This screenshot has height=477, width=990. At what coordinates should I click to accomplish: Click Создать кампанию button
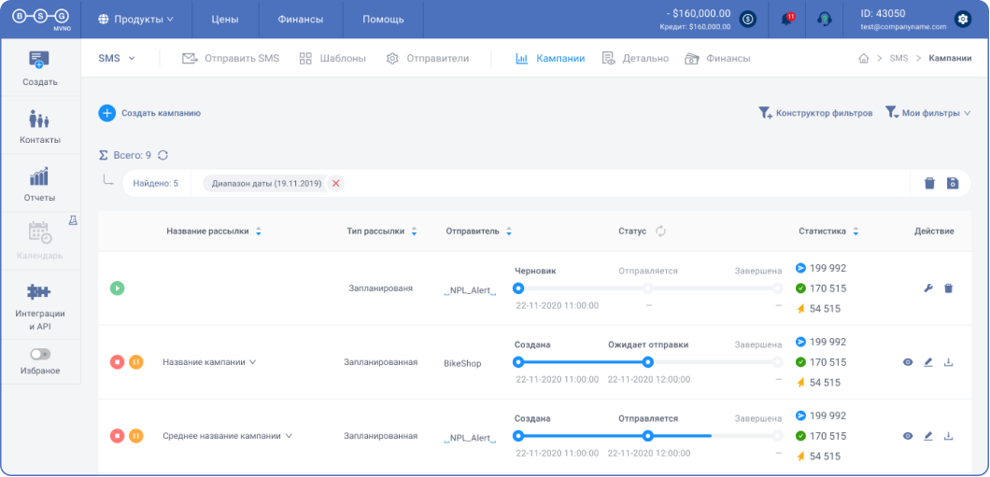tap(149, 113)
